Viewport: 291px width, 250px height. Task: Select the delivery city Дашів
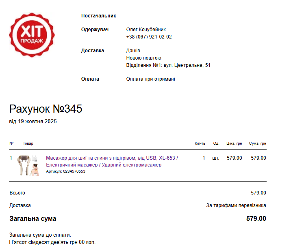[133, 51]
